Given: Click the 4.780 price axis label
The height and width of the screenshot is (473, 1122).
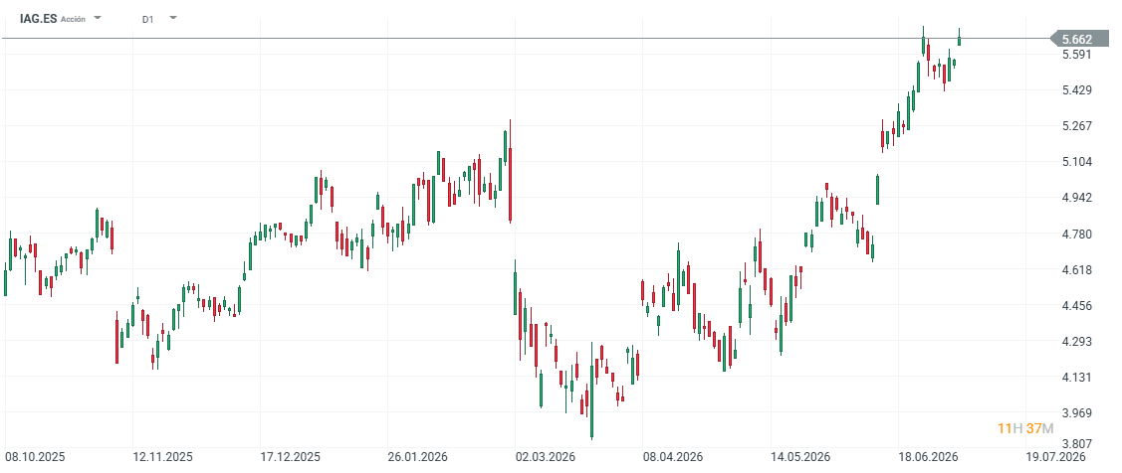Looking at the screenshot, I should (1076, 234).
